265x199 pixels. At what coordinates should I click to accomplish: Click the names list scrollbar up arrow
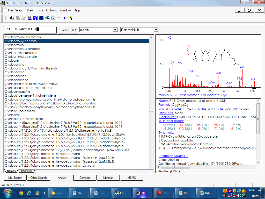pos(151,37)
